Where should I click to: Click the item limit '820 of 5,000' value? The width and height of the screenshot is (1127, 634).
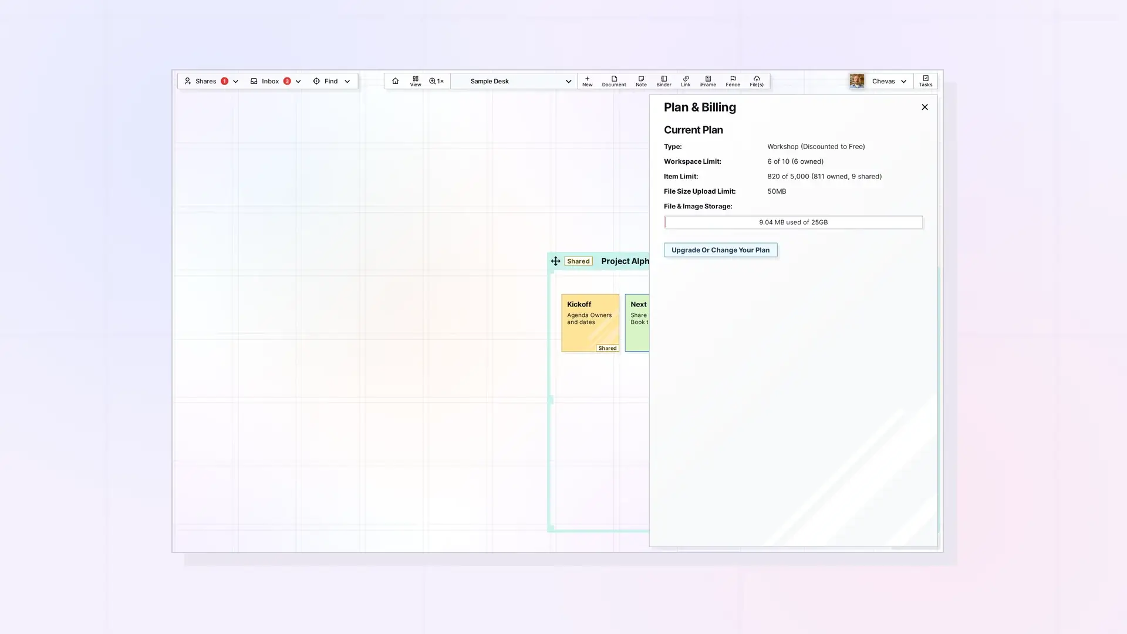(824, 176)
